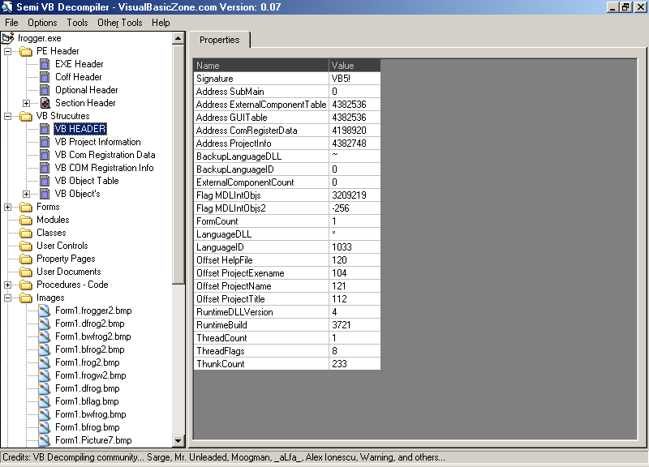This screenshot has width=649, height=467.
Task: Click the EXE Header document icon
Action: [45, 63]
